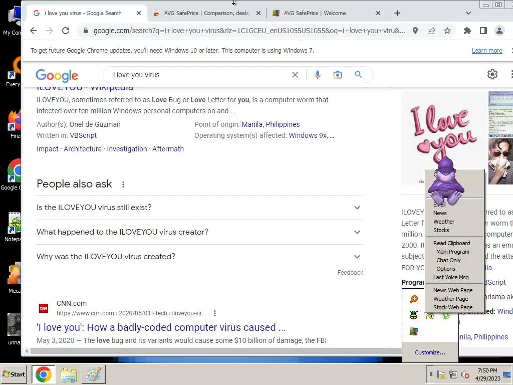
Task: Select the Google Search tab
Action: pyautogui.click(x=86, y=13)
